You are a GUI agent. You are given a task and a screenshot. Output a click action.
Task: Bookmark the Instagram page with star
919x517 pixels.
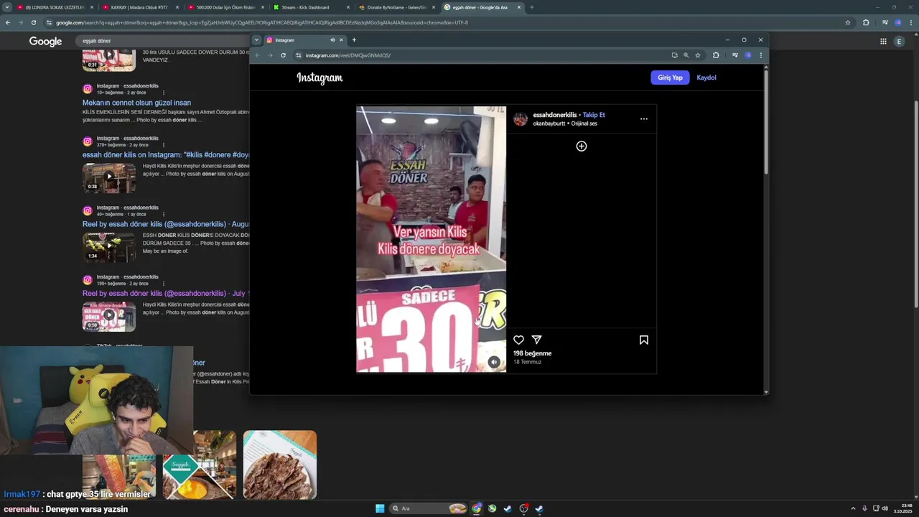698,55
